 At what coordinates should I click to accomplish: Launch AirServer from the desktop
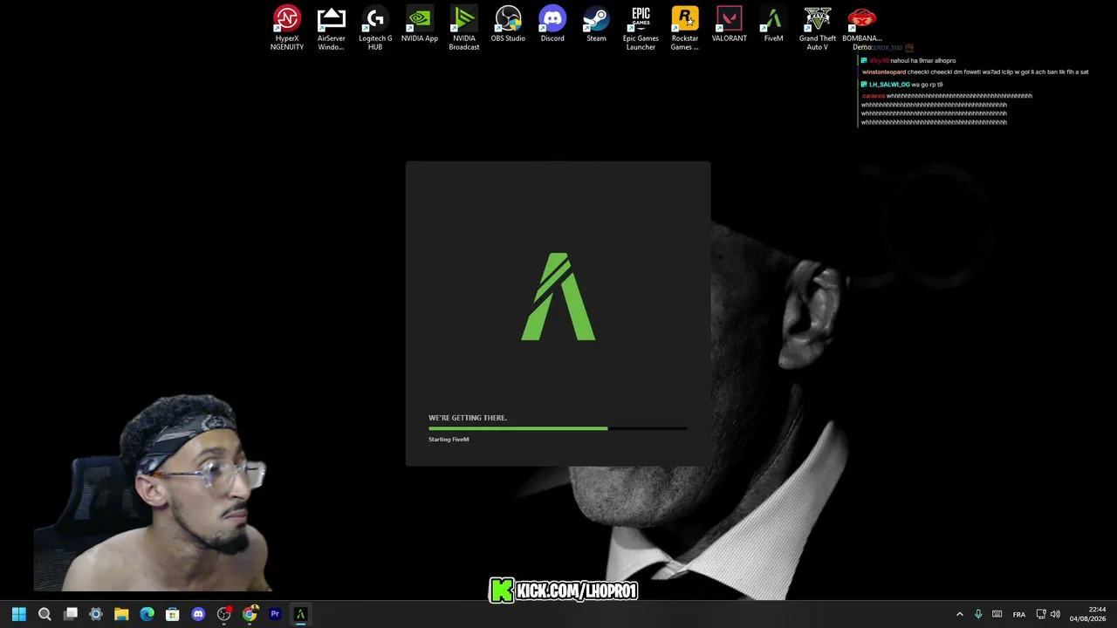332,28
